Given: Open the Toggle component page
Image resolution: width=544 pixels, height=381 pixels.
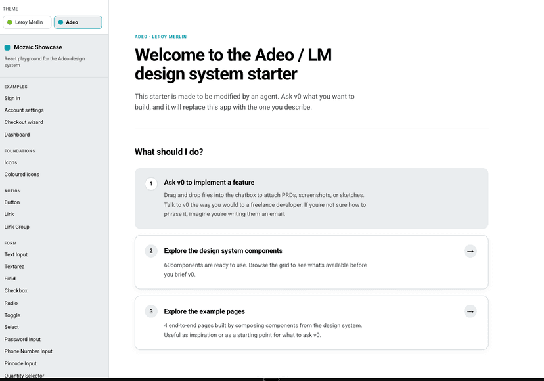Looking at the screenshot, I should pyautogui.click(x=12, y=315).
